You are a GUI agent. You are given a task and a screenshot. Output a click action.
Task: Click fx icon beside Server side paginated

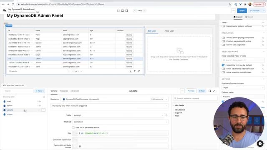tap(263, 45)
